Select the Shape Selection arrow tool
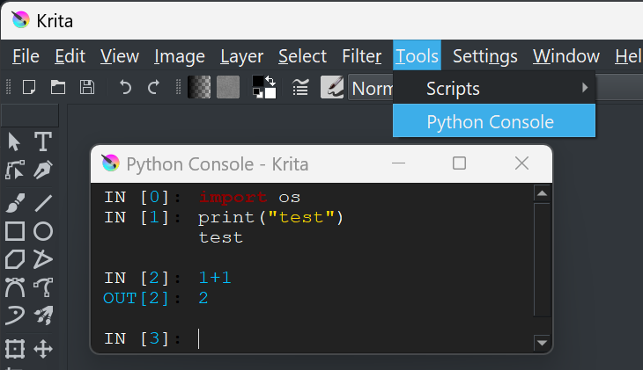Image resolution: width=643 pixels, height=370 pixels. click(x=14, y=142)
